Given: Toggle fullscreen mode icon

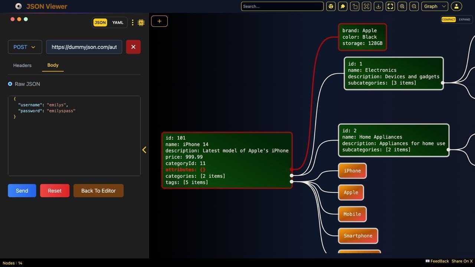Looking at the screenshot, I should pos(390,6).
